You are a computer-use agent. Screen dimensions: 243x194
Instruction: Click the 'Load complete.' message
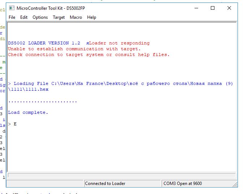tap(28, 113)
